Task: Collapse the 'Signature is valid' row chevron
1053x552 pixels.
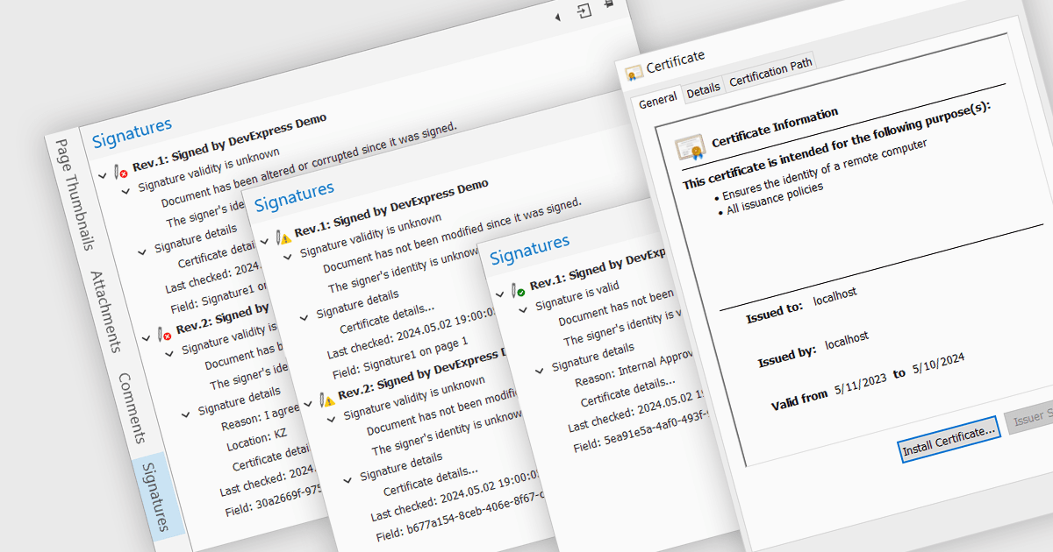Action: (x=523, y=308)
